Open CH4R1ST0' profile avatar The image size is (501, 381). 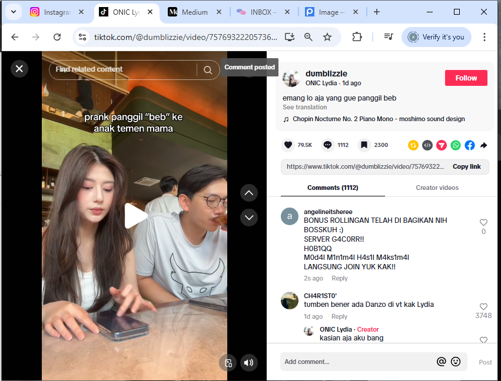click(290, 300)
